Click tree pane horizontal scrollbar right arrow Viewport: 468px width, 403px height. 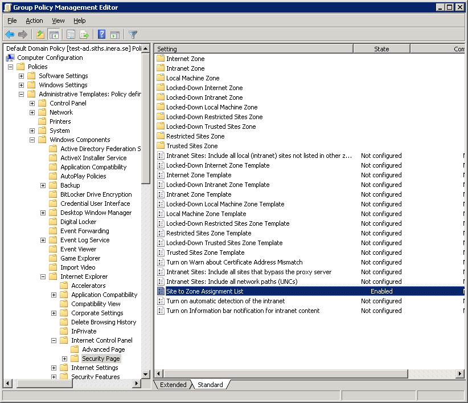click(137, 383)
